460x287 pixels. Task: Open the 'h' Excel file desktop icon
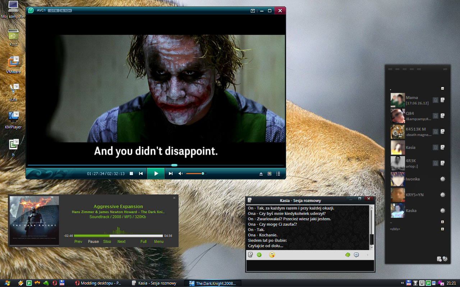click(x=13, y=147)
